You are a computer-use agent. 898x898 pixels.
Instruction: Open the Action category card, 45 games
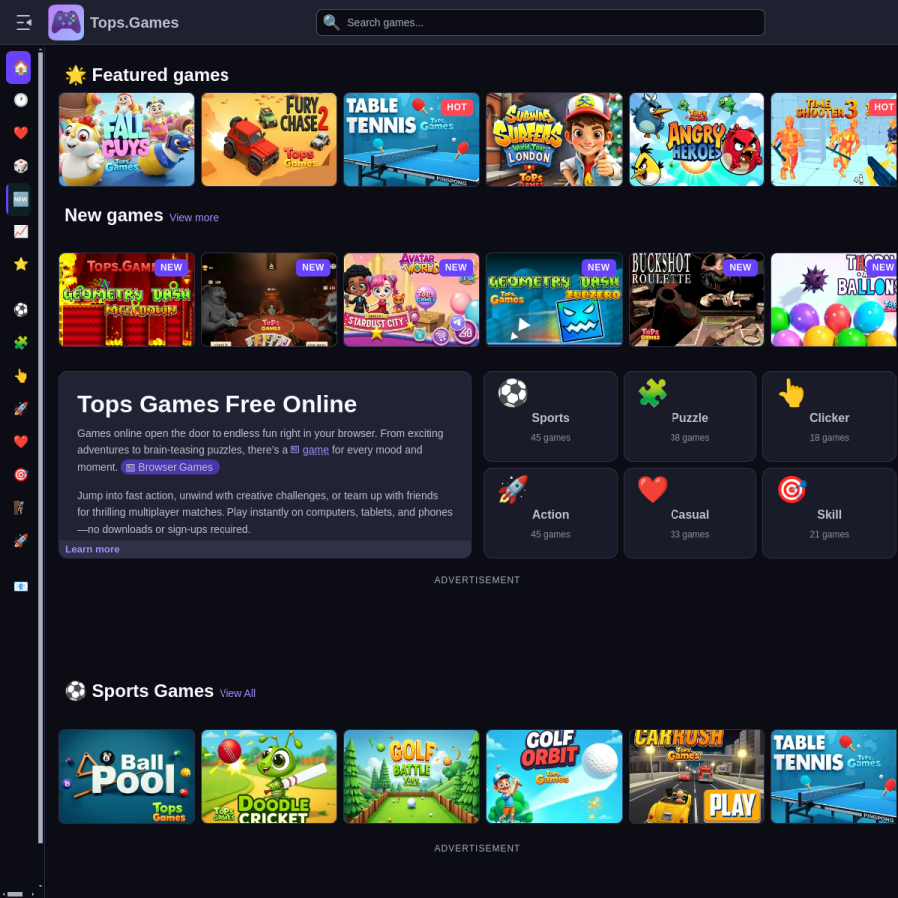point(550,513)
